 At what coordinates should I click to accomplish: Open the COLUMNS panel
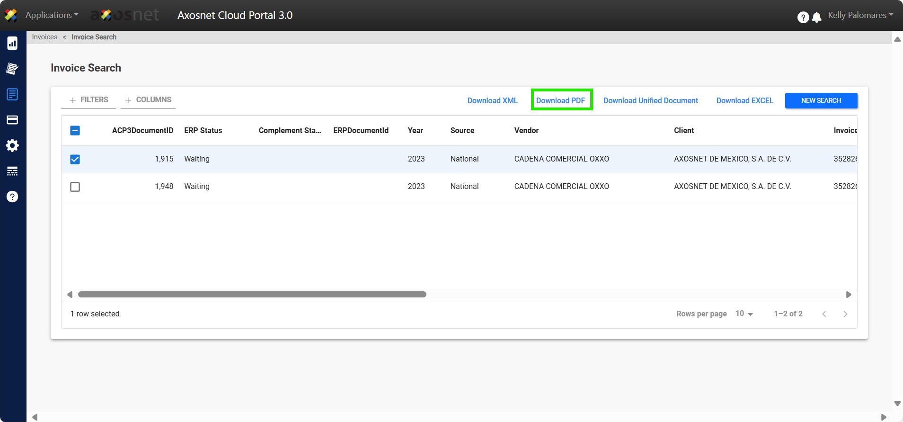click(x=148, y=100)
